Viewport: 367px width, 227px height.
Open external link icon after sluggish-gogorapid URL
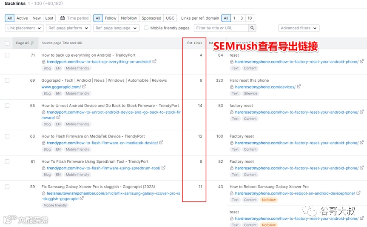(x=82, y=198)
